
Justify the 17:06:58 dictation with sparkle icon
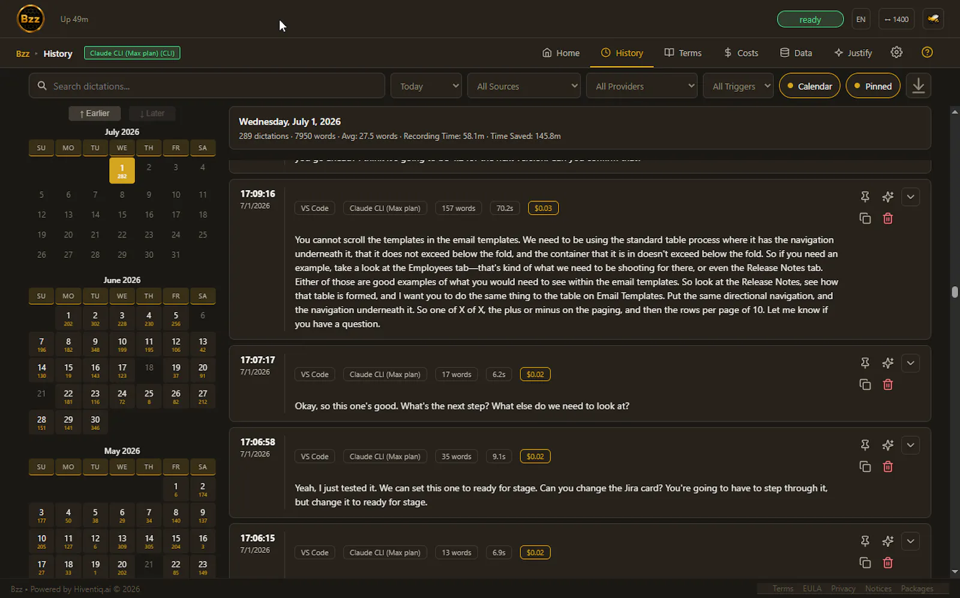(x=888, y=445)
